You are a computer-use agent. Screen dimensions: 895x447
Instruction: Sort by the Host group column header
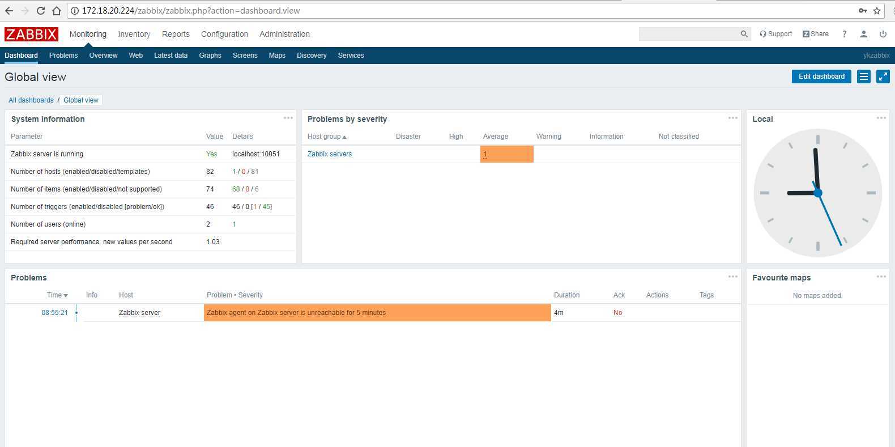[x=327, y=137]
